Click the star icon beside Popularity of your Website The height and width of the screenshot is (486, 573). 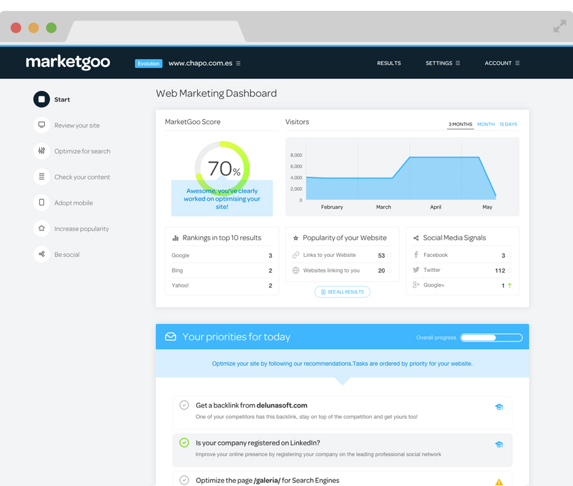point(295,238)
